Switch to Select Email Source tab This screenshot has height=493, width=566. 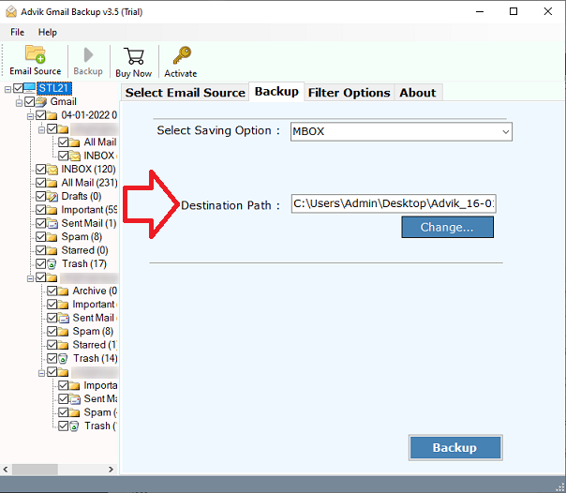[x=186, y=93]
